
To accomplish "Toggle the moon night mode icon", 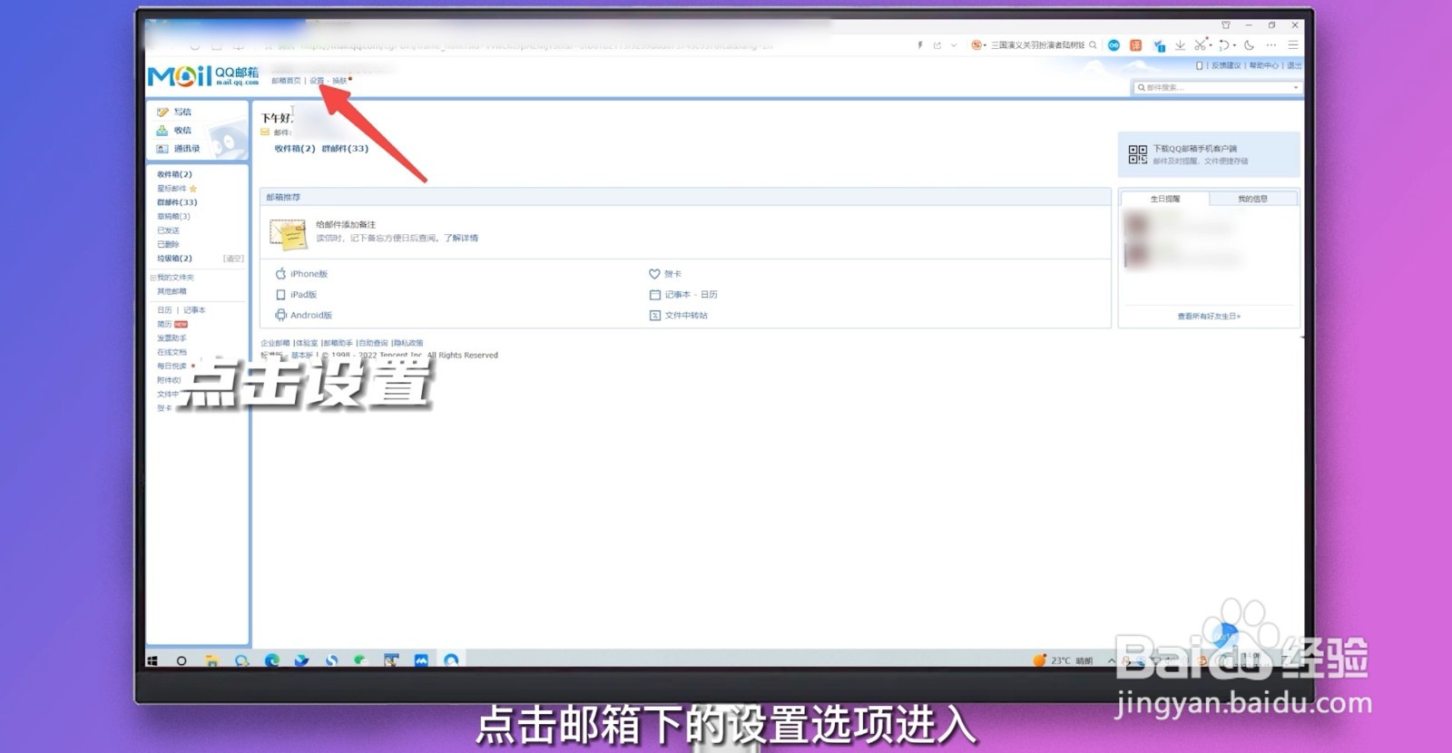I will point(1249,44).
